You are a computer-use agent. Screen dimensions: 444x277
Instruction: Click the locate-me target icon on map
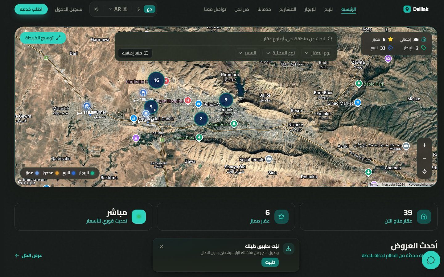coord(424,171)
